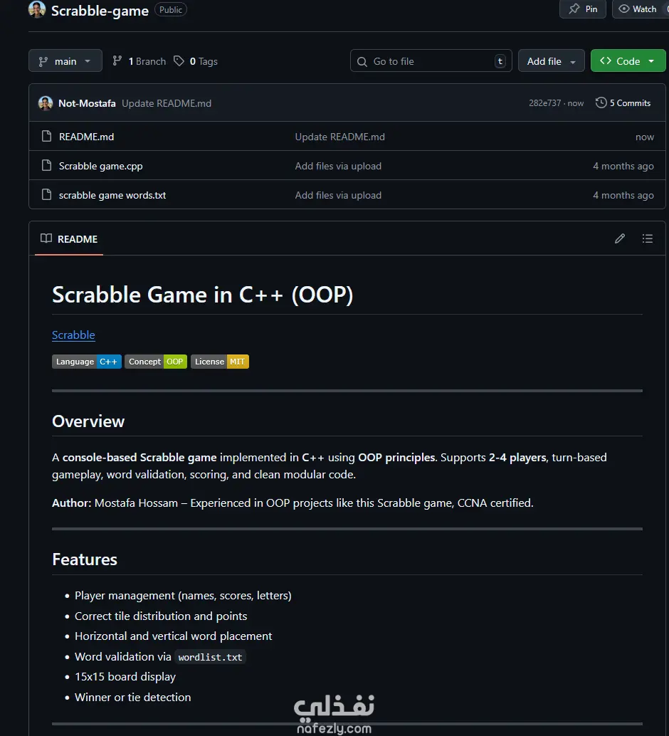Image resolution: width=669 pixels, height=736 pixels.
Task: View the 1 Branch link
Action: point(139,61)
